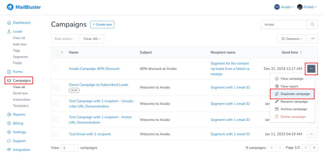Check the Aviato Campaign 40% Discount checkbox
This screenshot has height=159, width=323.
56,69
